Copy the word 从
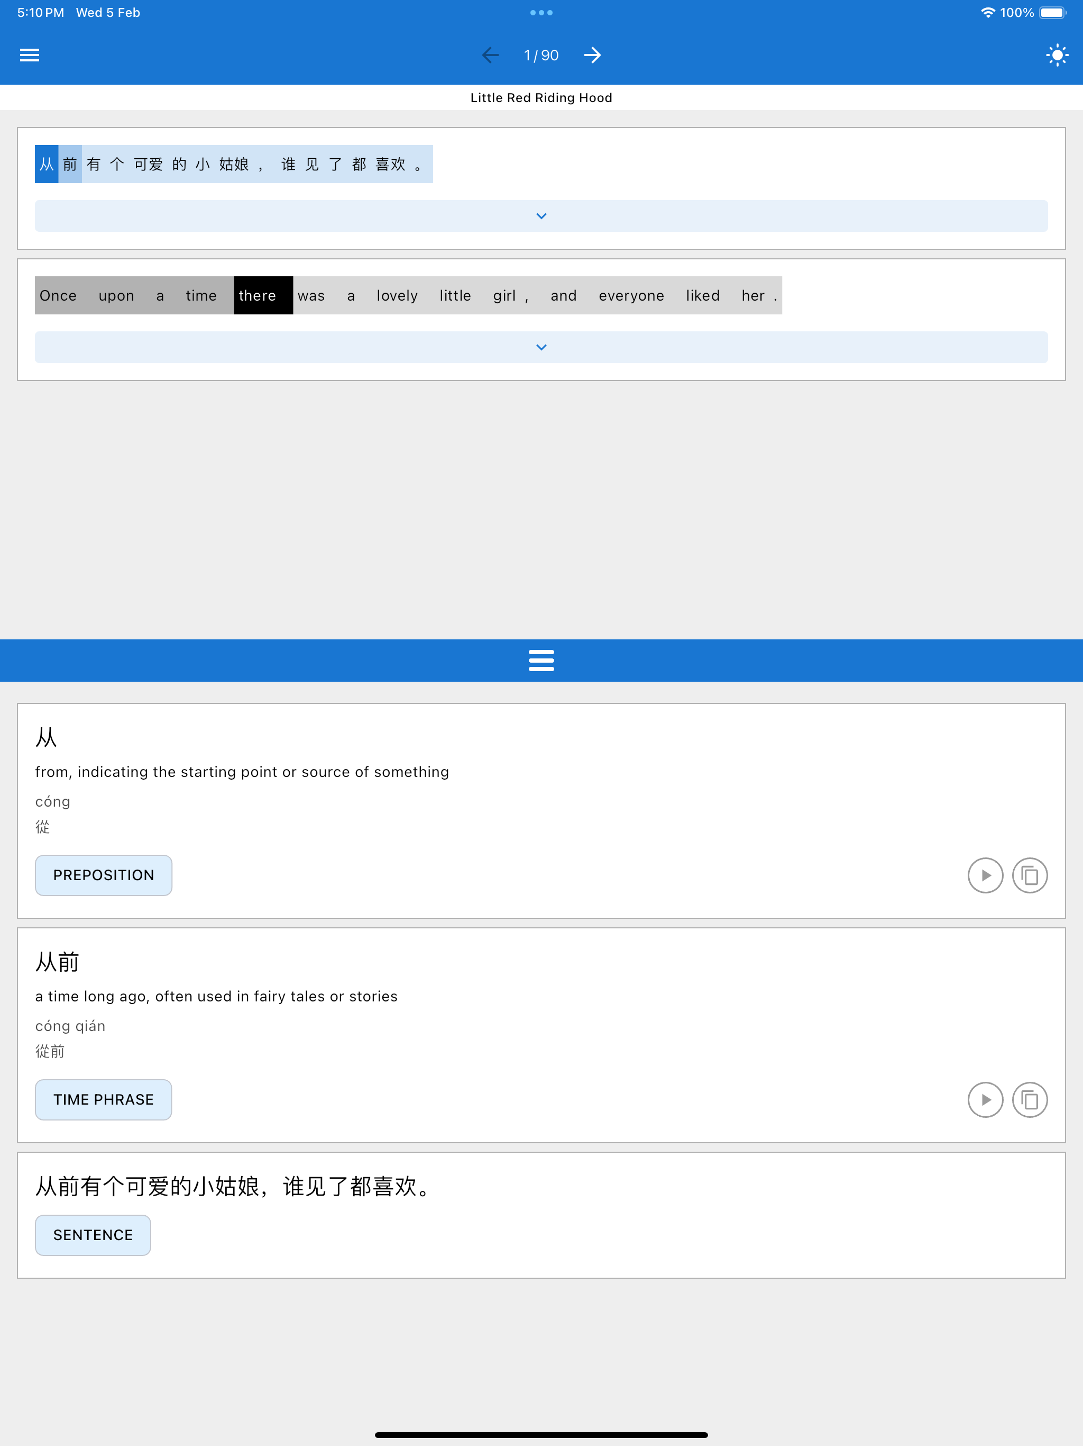This screenshot has height=1446, width=1083. pos(1030,875)
